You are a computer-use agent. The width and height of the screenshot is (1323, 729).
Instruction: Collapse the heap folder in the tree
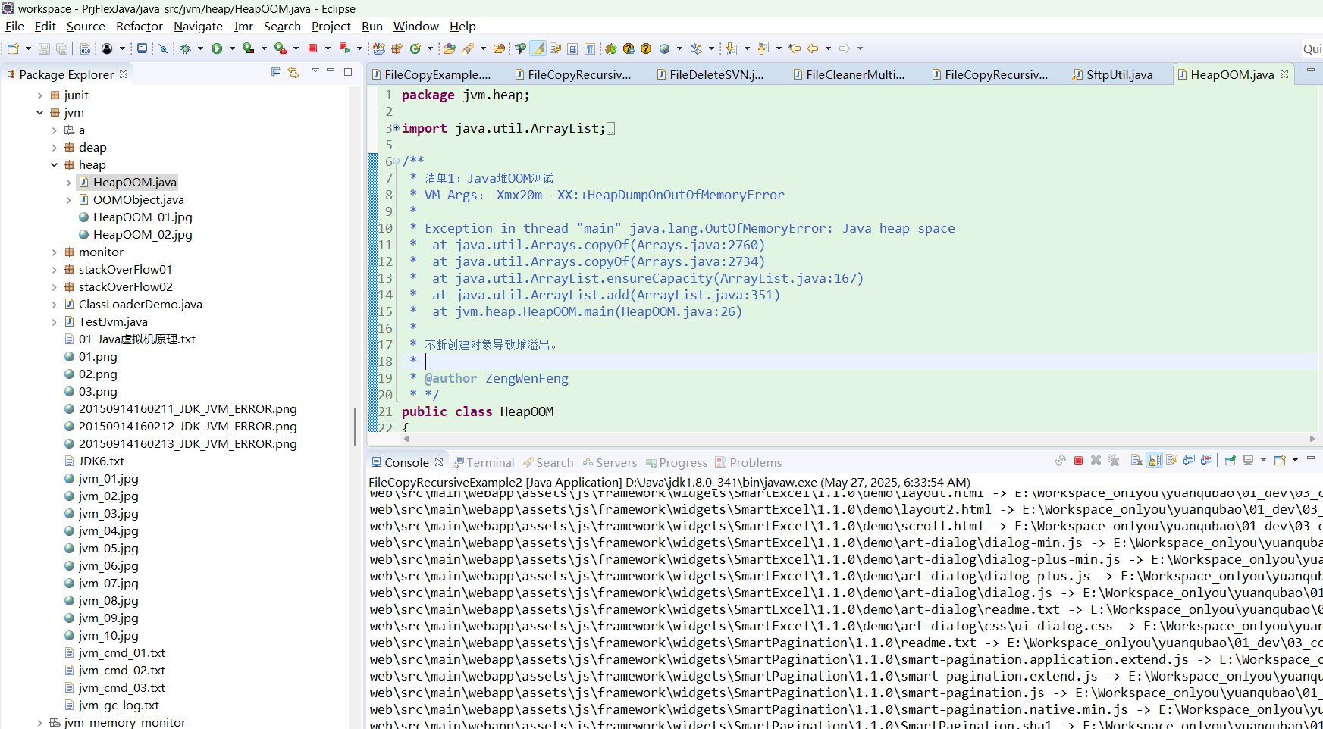coord(54,164)
